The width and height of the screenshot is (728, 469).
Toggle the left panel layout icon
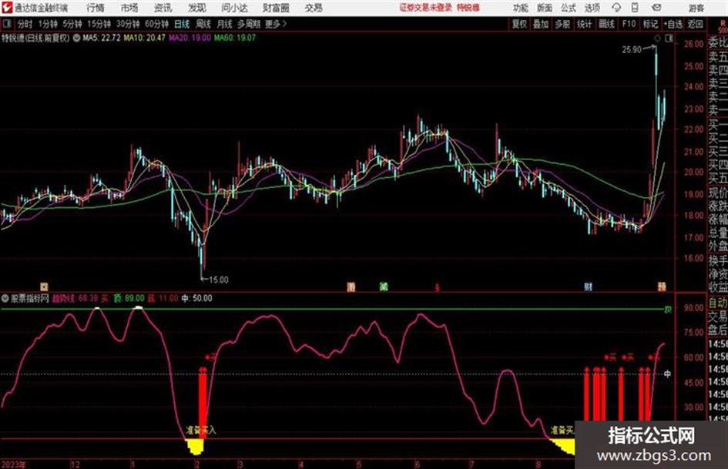pyautogui.click(x=6, y=24)
